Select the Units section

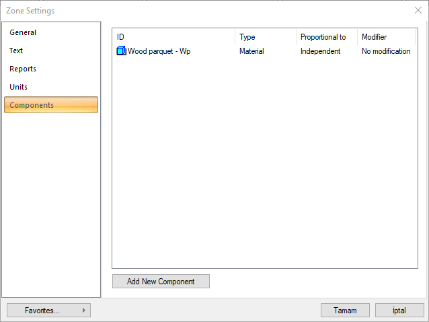pyautogui.click(x=19, y=87)
